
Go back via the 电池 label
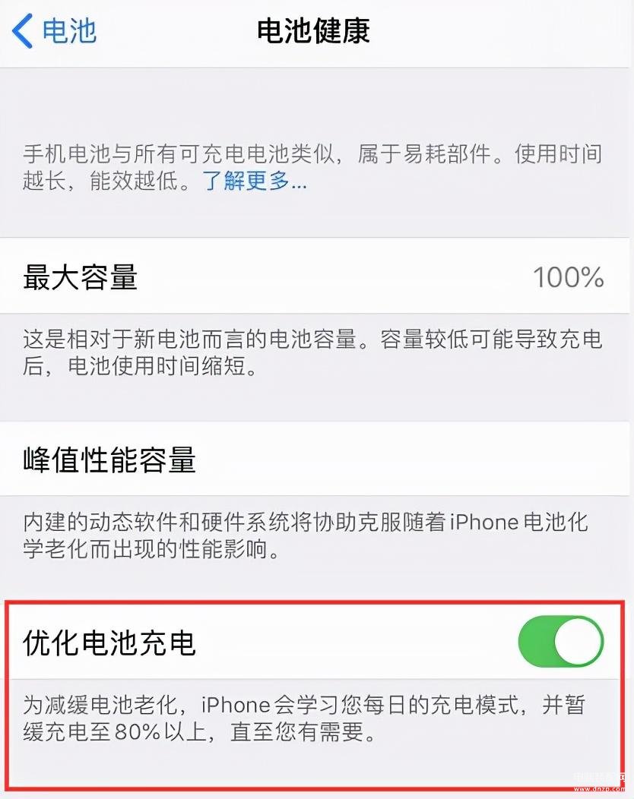click(69, 31)
